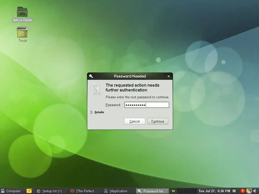Click Continue to authenticate

tap(158, 121)
